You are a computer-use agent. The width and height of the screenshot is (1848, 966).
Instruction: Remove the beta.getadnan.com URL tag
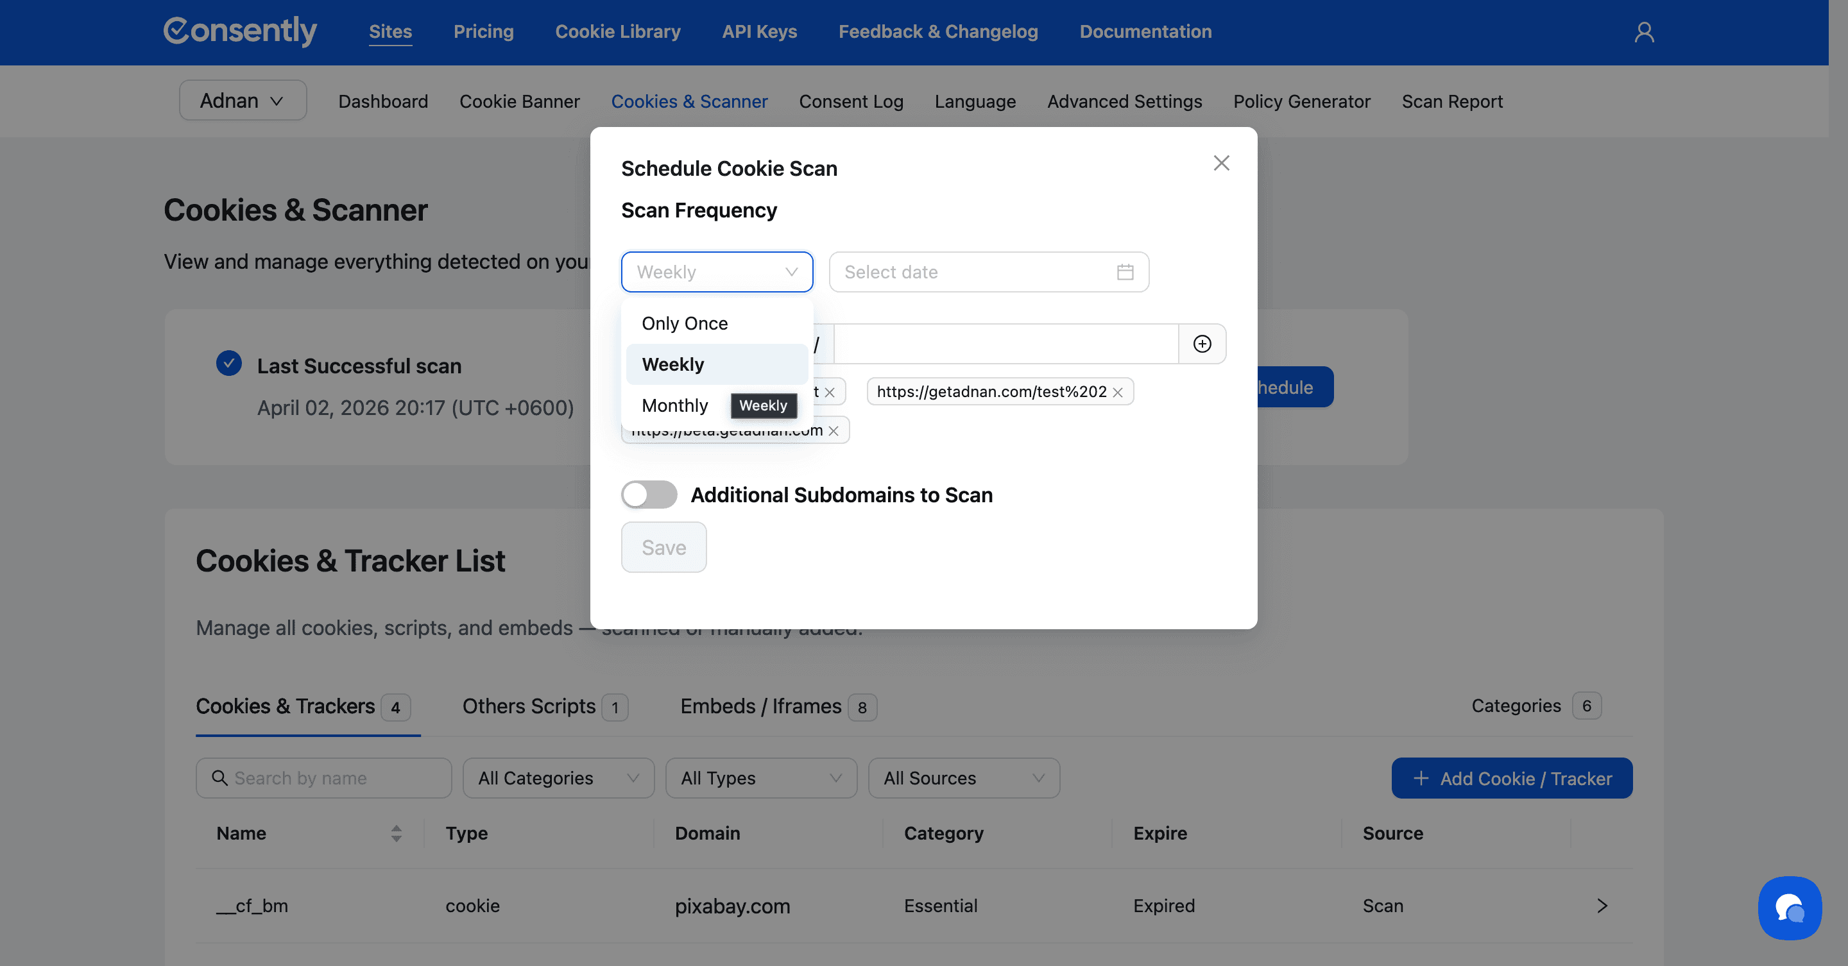click(834, 431)
